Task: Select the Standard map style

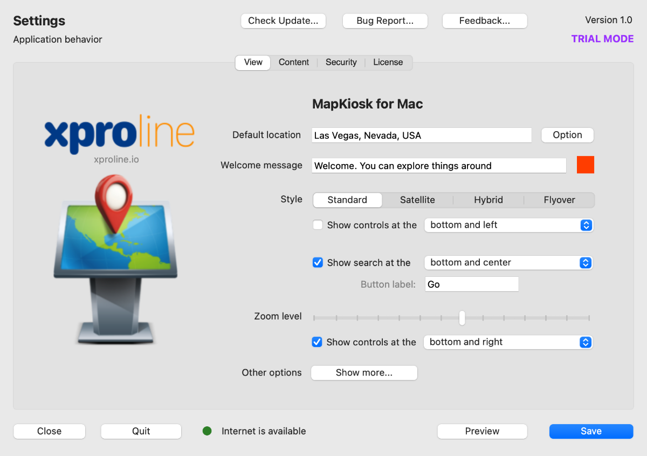Action: tap(347, 200)
